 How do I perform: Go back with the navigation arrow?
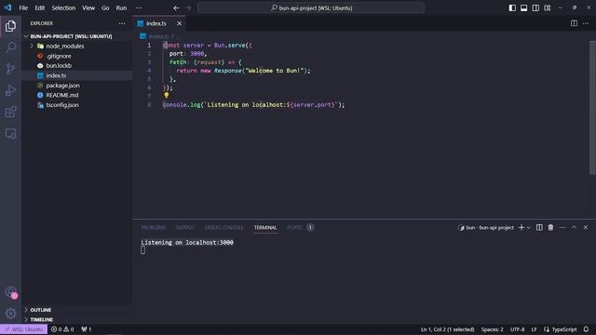176,7
